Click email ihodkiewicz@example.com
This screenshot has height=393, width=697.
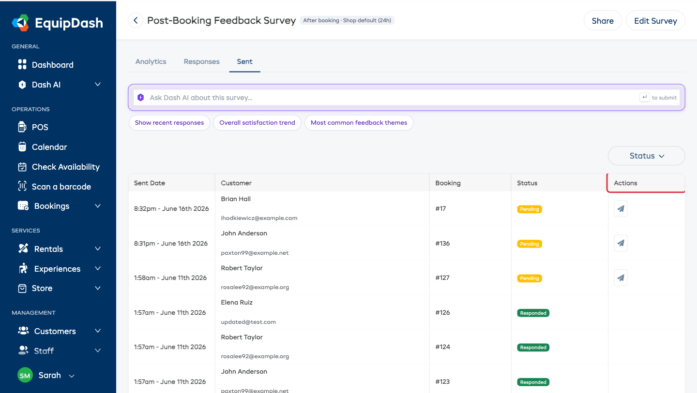coord(259,218)
